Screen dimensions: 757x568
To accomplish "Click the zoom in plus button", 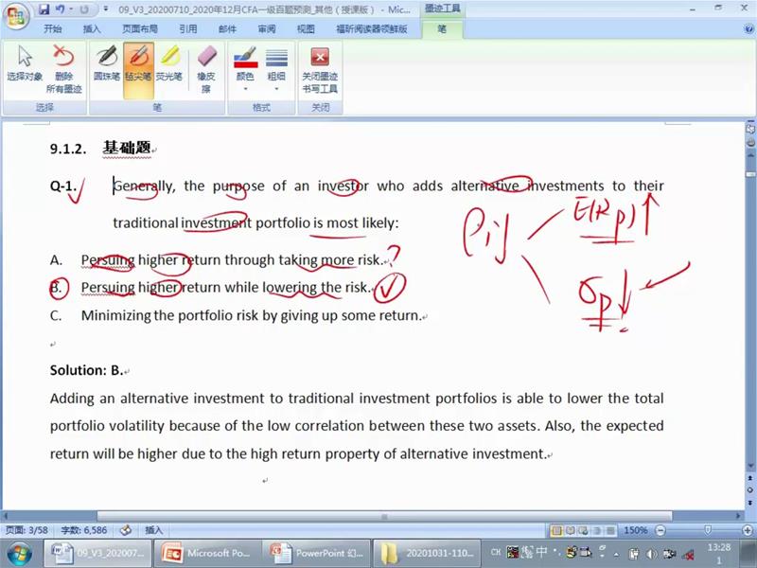I will 748,530.
